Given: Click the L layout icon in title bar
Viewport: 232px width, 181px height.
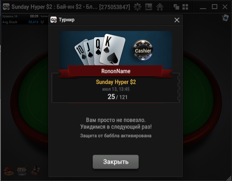Looking at the screenshot, I should 148,7.
